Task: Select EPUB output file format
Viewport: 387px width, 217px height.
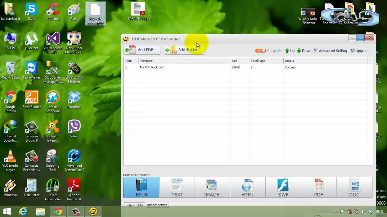Action: (x=141, y=187)
